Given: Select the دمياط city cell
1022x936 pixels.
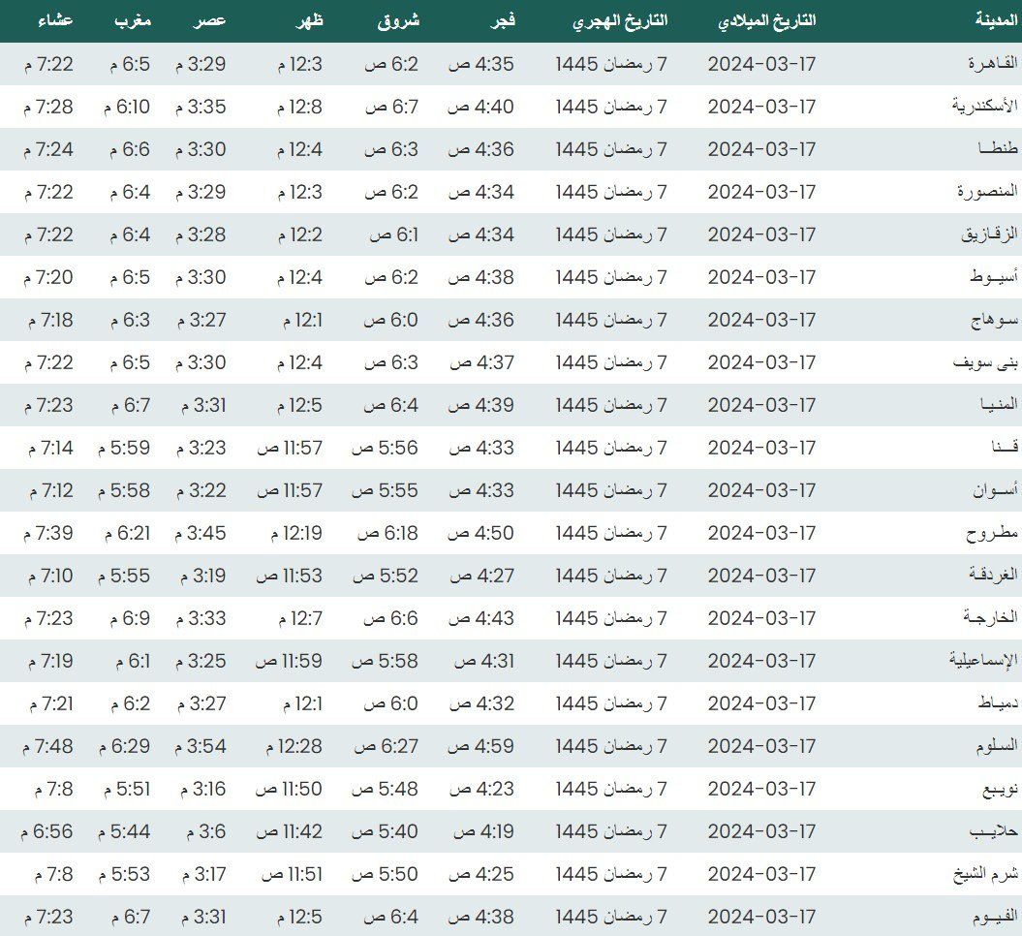Looking at the screenshot, I should (x=998, y=702).
